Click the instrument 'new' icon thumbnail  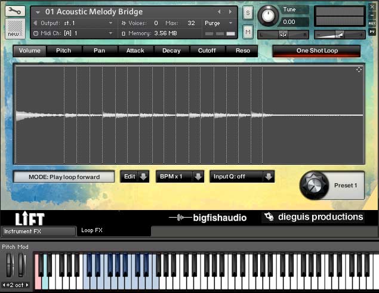[15, 29]
